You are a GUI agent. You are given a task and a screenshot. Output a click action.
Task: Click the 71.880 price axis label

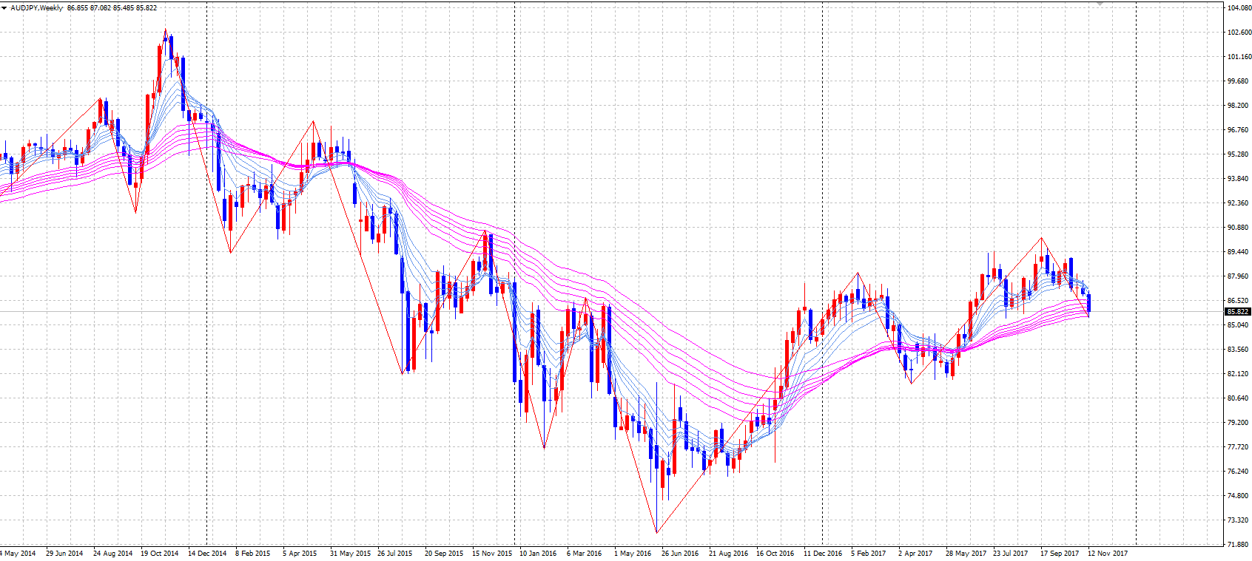(x=1238, y=545)
